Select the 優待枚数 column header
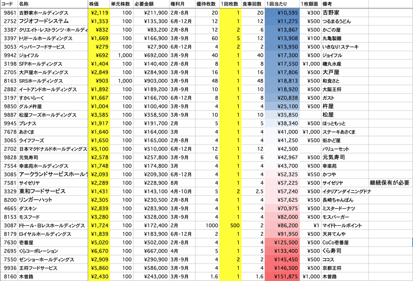The width and height of the screenshot is (413, 281). click(207, 4)
